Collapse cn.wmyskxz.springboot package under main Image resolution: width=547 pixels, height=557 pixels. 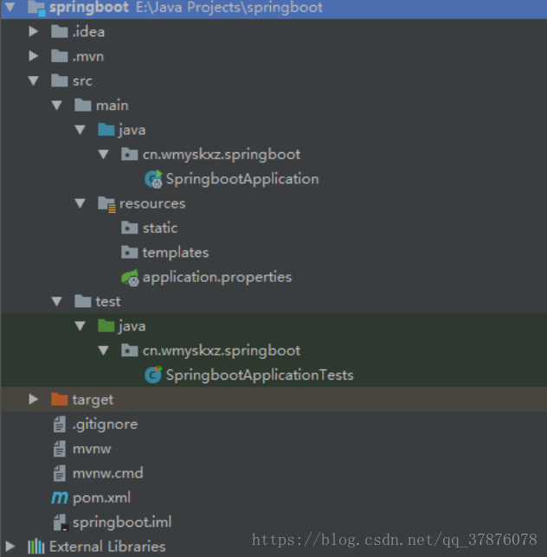click(x=104, y=155)
